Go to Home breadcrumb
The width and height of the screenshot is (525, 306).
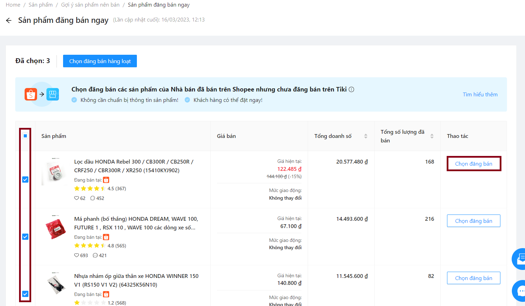[x=13, y=5]
